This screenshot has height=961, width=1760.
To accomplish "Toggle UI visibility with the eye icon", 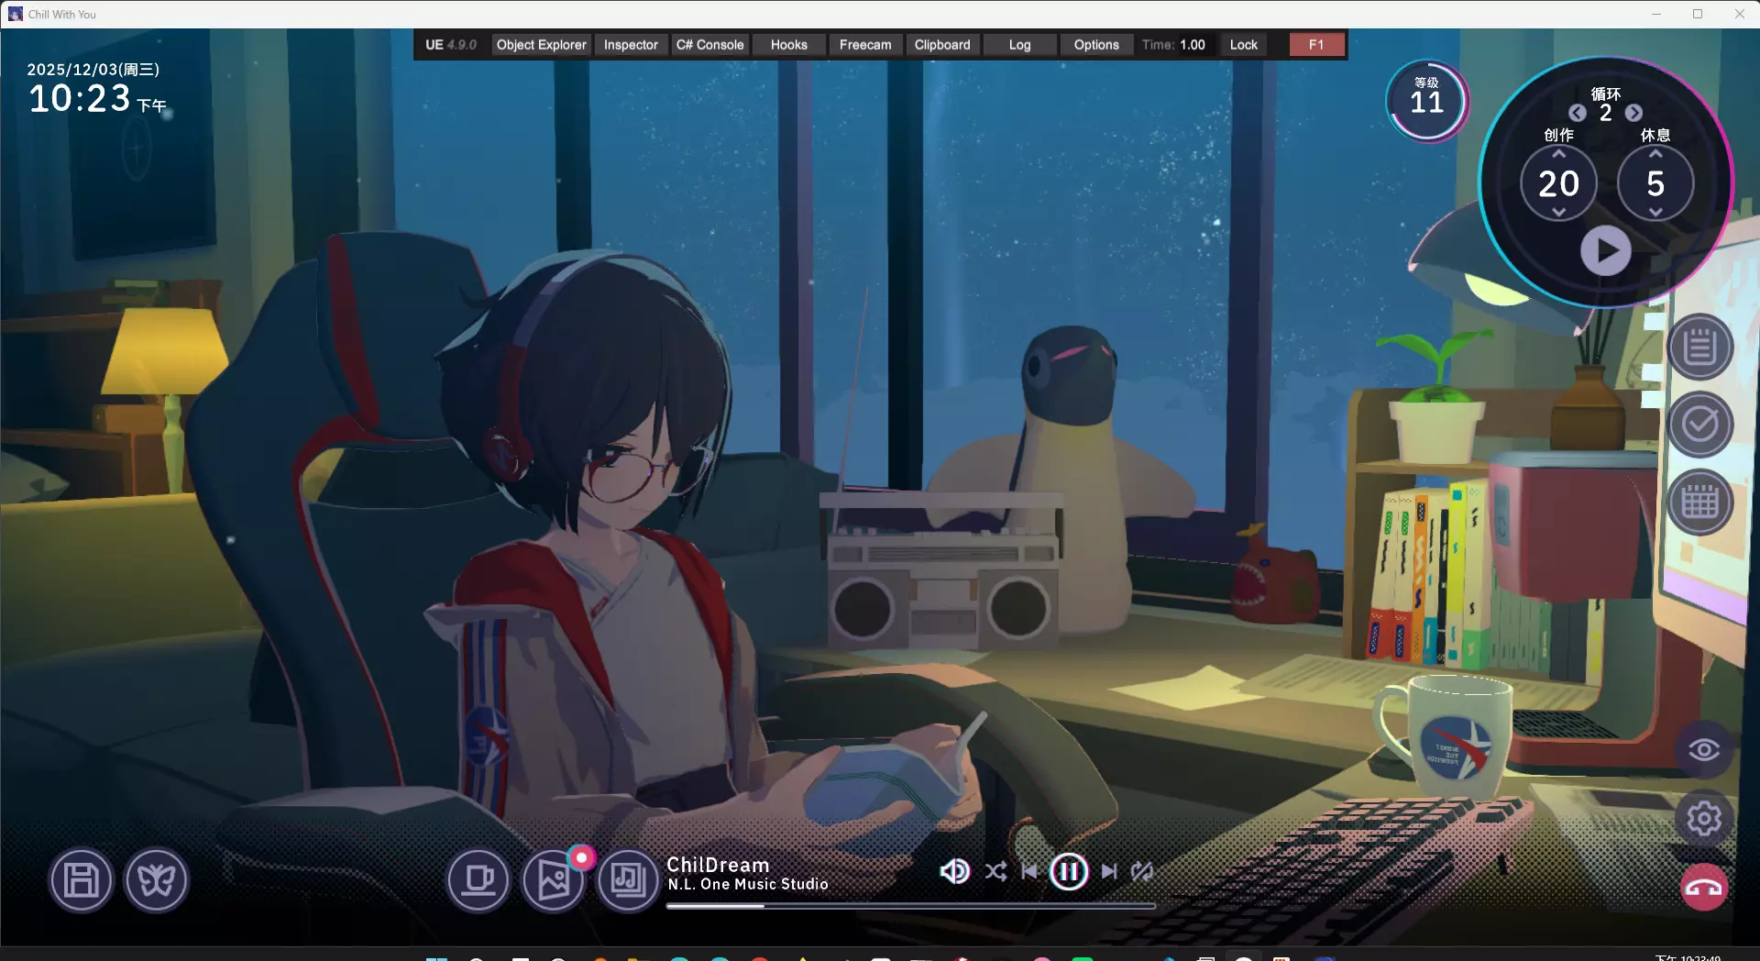I will pyautogui.click(x=1704, y=750).
